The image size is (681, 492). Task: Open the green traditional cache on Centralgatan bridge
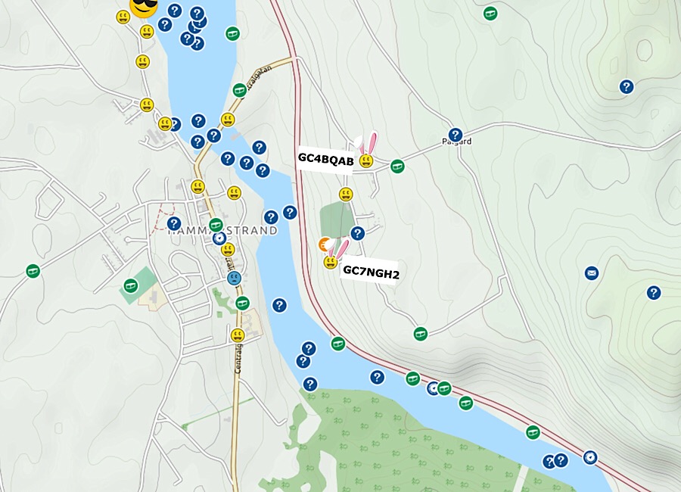(x=240, y=90)
